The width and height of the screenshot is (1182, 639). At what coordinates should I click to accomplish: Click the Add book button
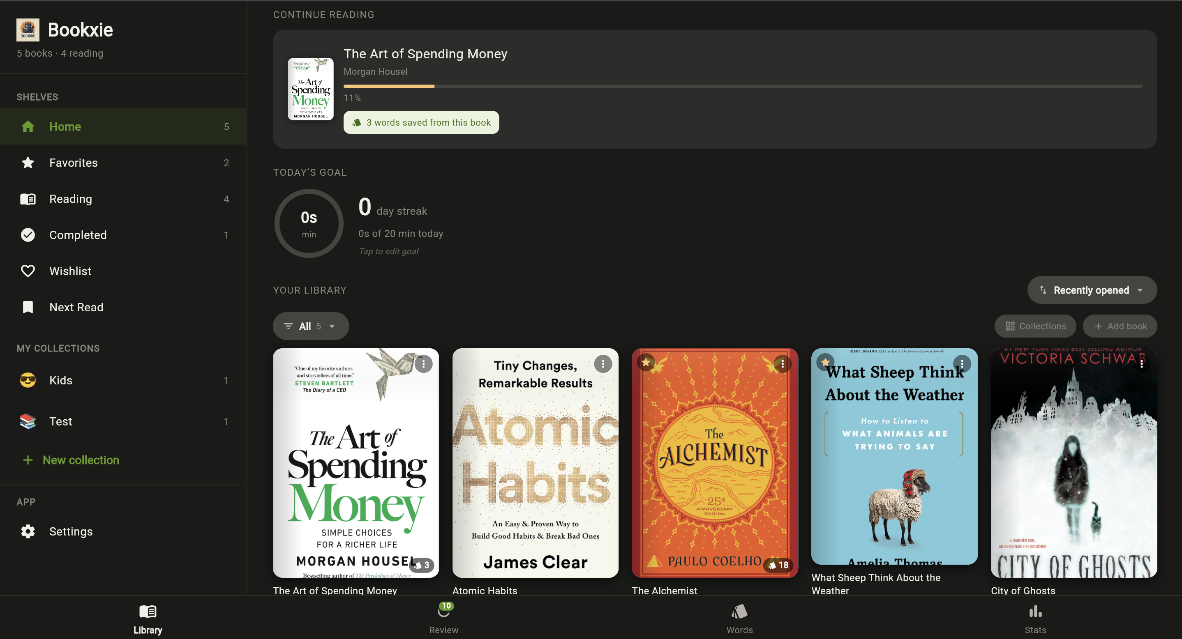pyautogui.click(x=1120, y=326)
